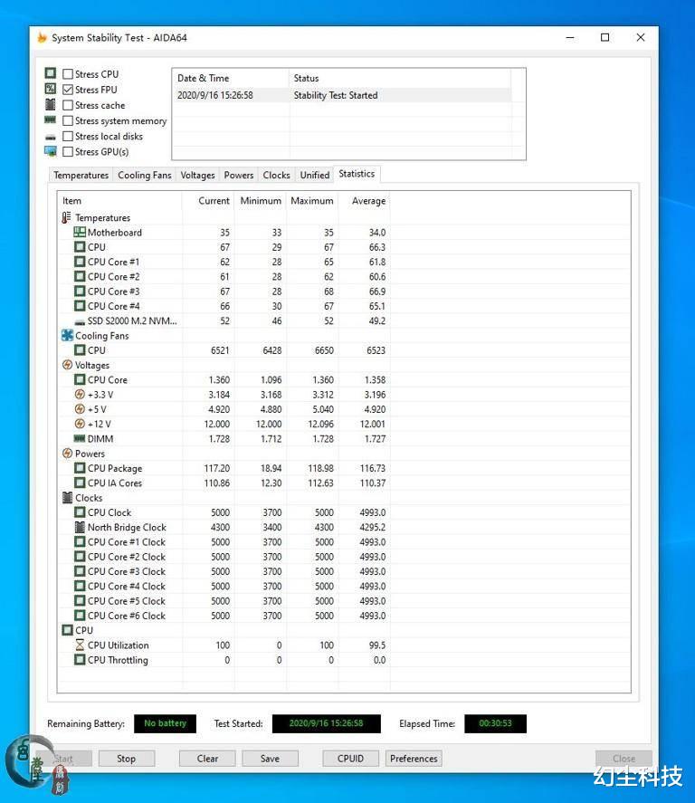The image size is (695, 803).
Task: Click the lightning icon beside +5 V
Action: [x=80, y=409]
